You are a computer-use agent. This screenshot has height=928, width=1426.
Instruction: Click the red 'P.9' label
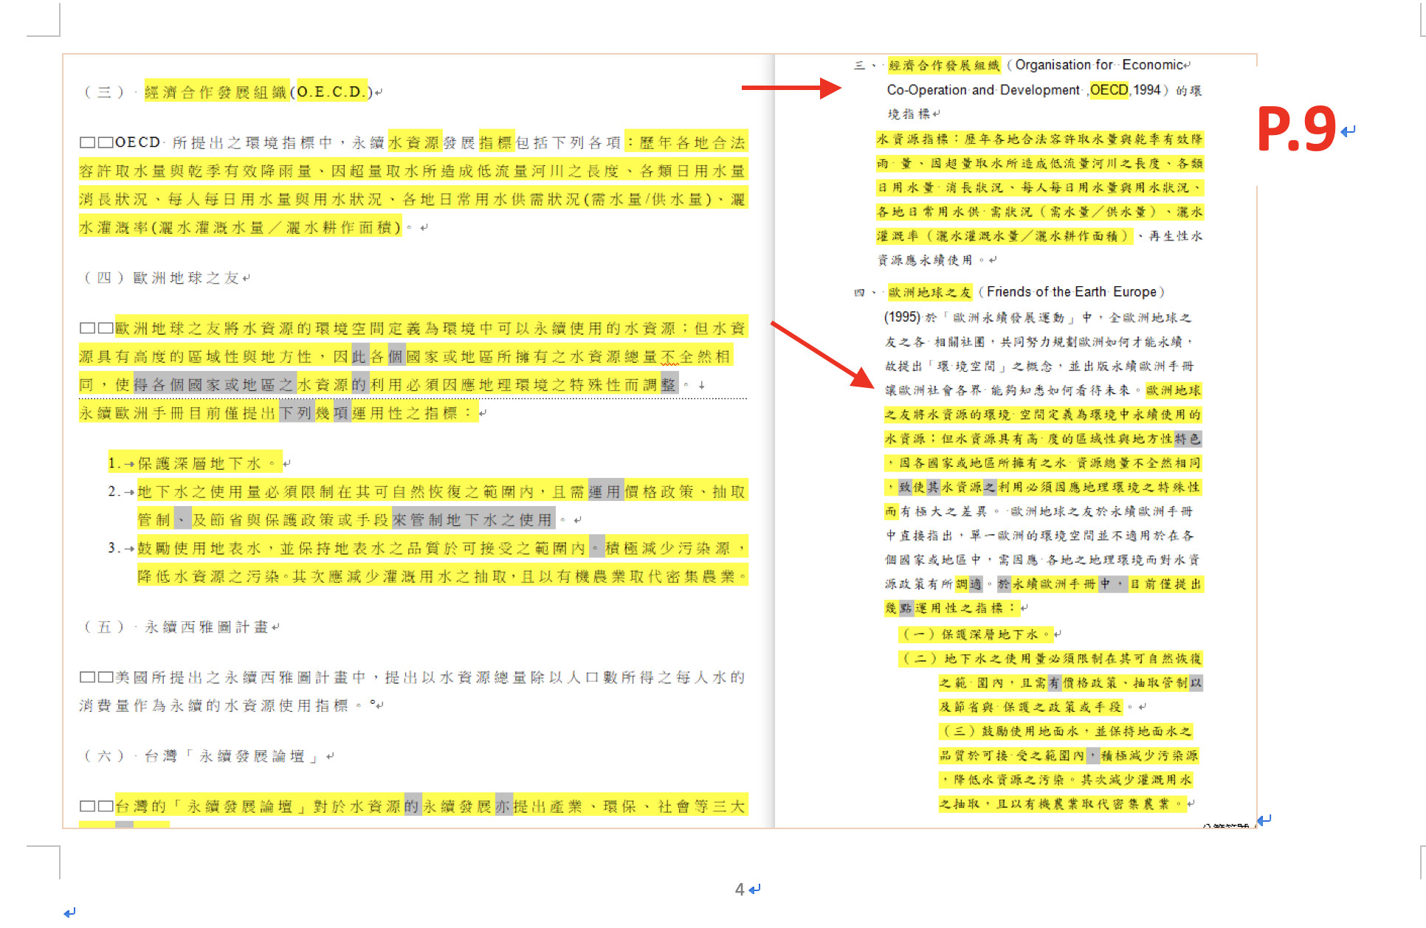coord(1297,129)
